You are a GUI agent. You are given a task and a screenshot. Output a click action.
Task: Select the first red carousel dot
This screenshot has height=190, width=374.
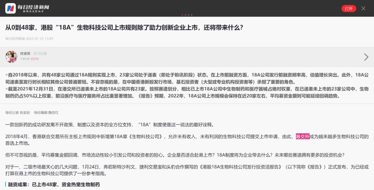tap(182, 15)
